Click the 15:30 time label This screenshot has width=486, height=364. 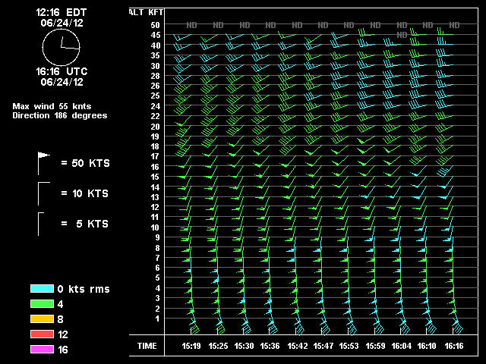(244, 346)
